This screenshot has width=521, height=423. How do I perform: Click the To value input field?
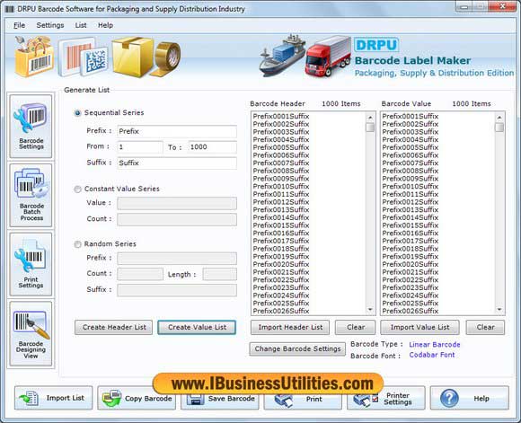click(213, 147)
